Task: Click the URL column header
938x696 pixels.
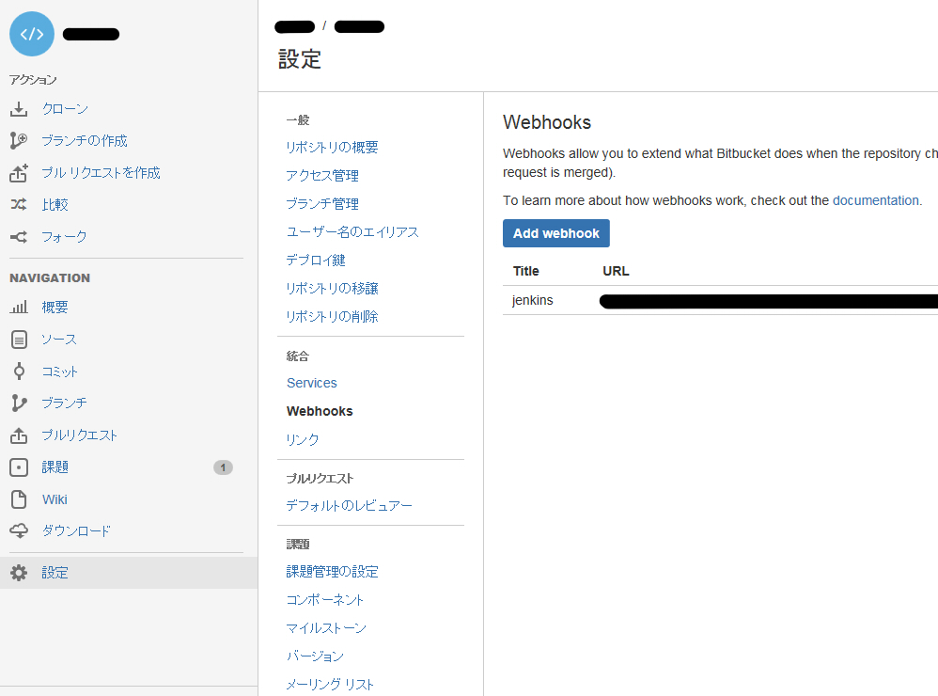Action: tap(616, 271)
